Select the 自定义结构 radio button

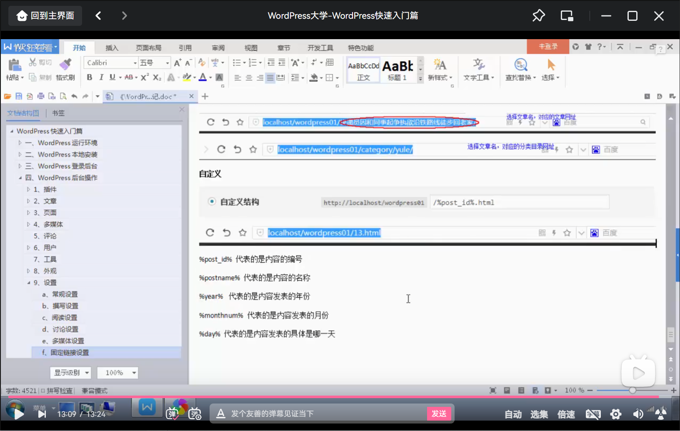pos(212,202)
